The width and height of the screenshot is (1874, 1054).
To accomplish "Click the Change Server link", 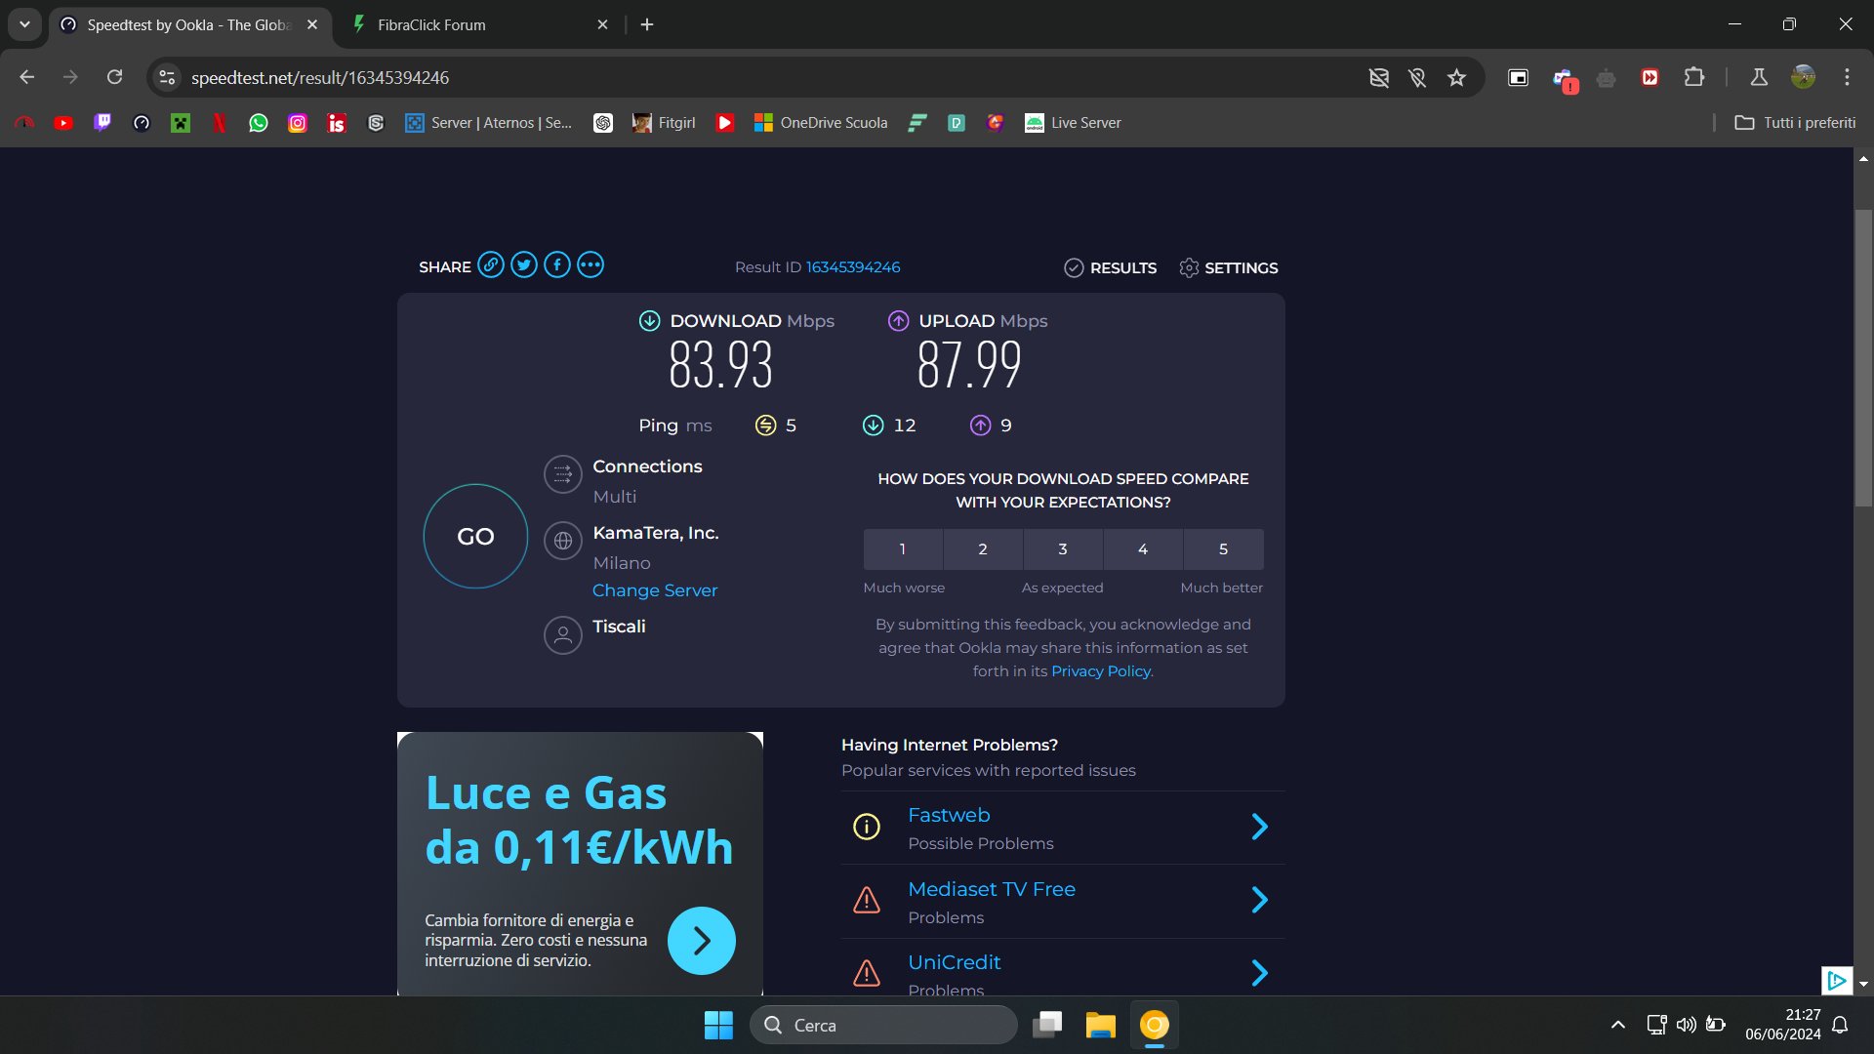I will click(654, 590).
